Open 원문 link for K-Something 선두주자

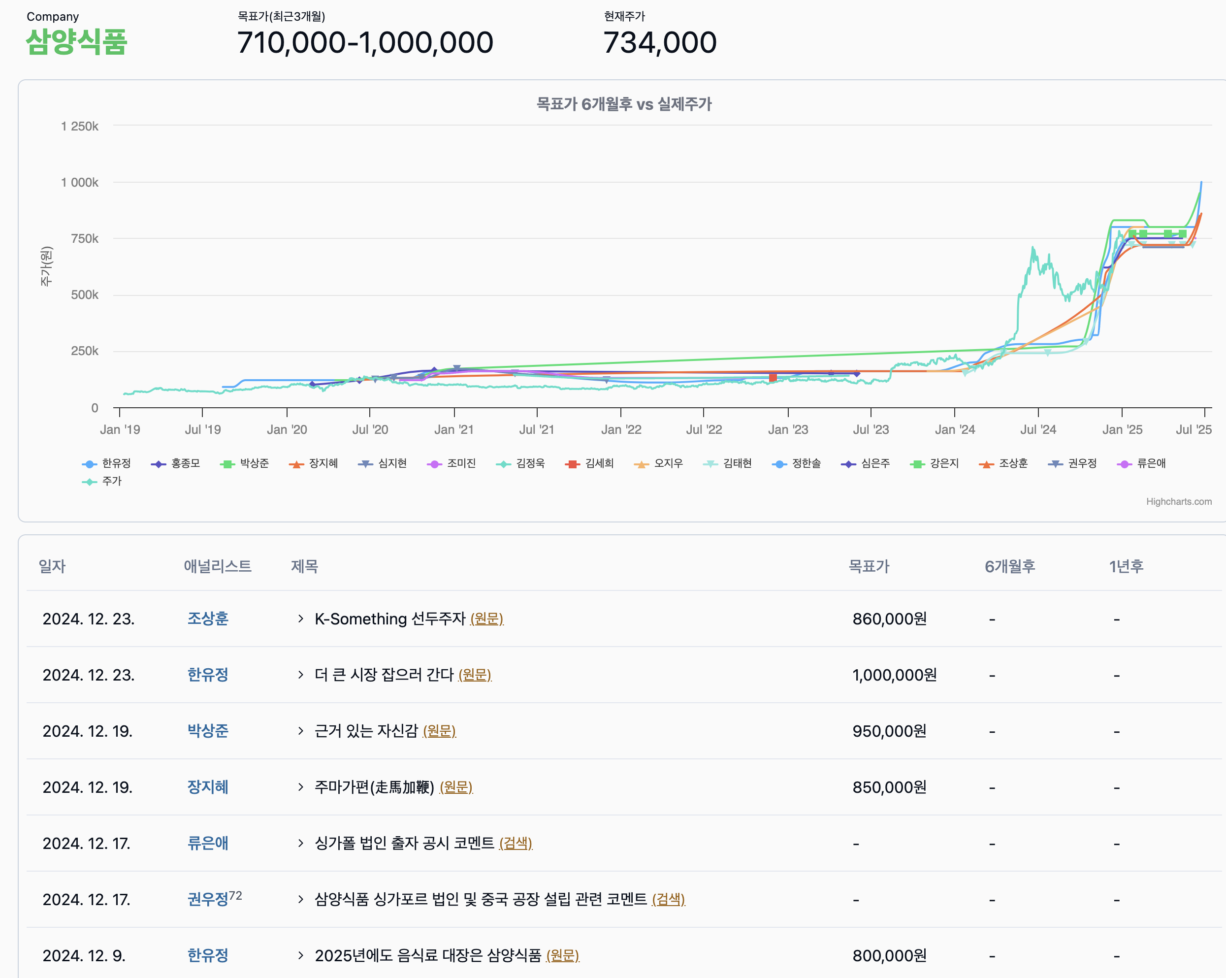(487, 619)
